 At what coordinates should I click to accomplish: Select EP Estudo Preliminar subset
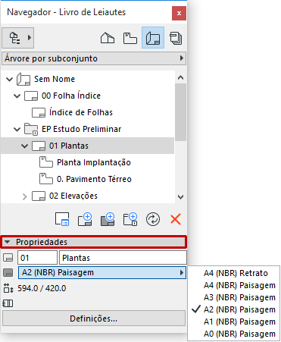click(x=81, y=129)
